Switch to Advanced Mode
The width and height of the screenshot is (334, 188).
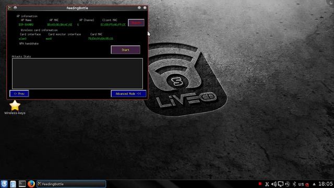(128, 93)
